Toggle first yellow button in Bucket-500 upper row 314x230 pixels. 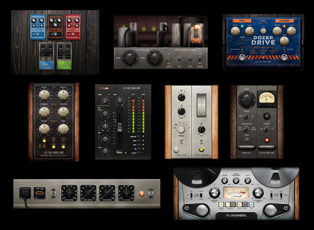(44, 141)
